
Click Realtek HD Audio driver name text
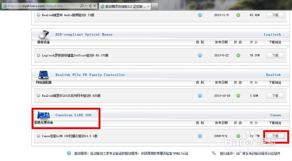(68, 15)
